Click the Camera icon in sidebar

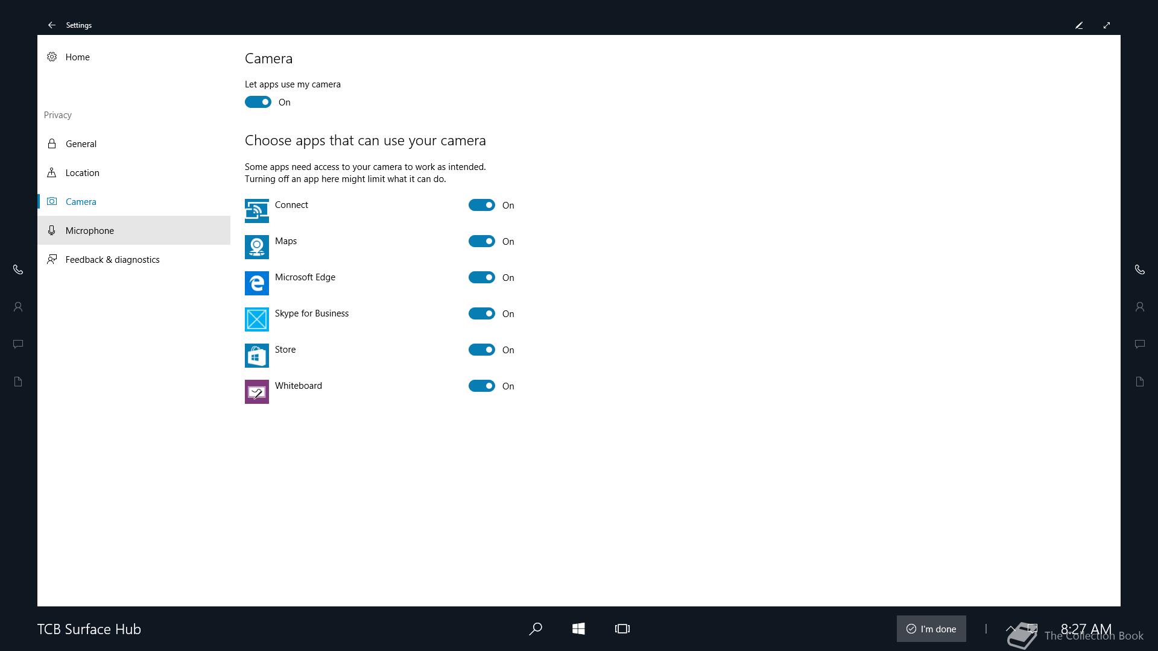[x=52, y=201]
